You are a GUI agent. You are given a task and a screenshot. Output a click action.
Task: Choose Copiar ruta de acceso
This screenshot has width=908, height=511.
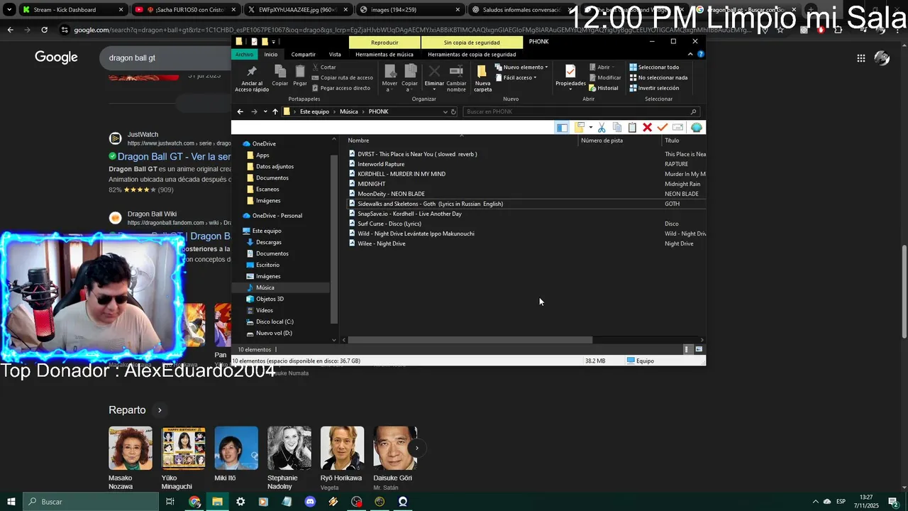click(x=342, y=77)
